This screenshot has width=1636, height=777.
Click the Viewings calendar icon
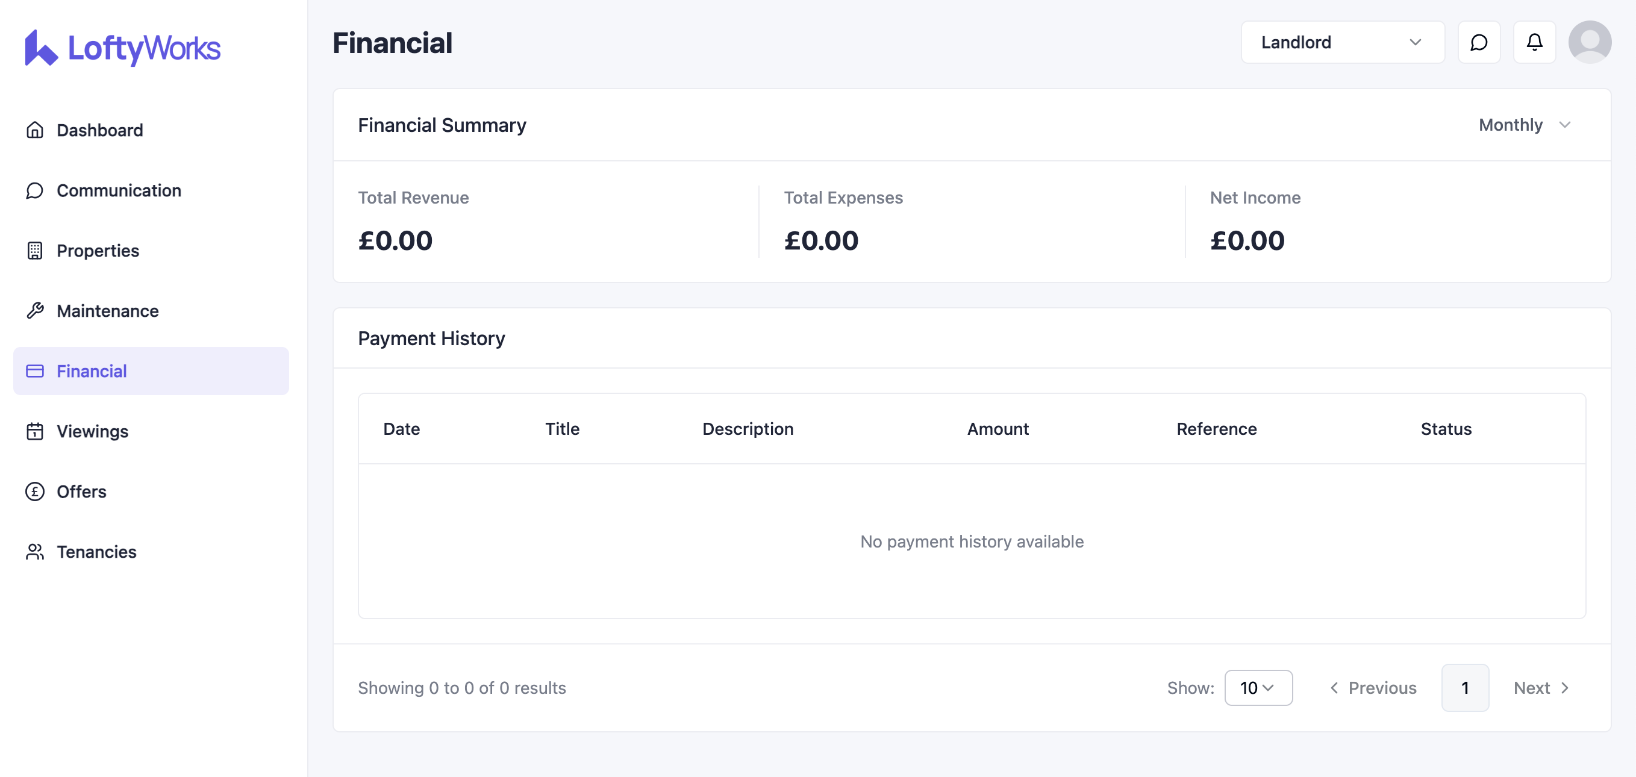point(35,431)
